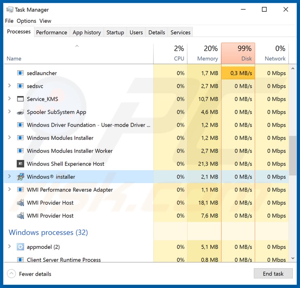
Task: Click the vertical scrollbar thumb
Action: click(x=293, y=156)
